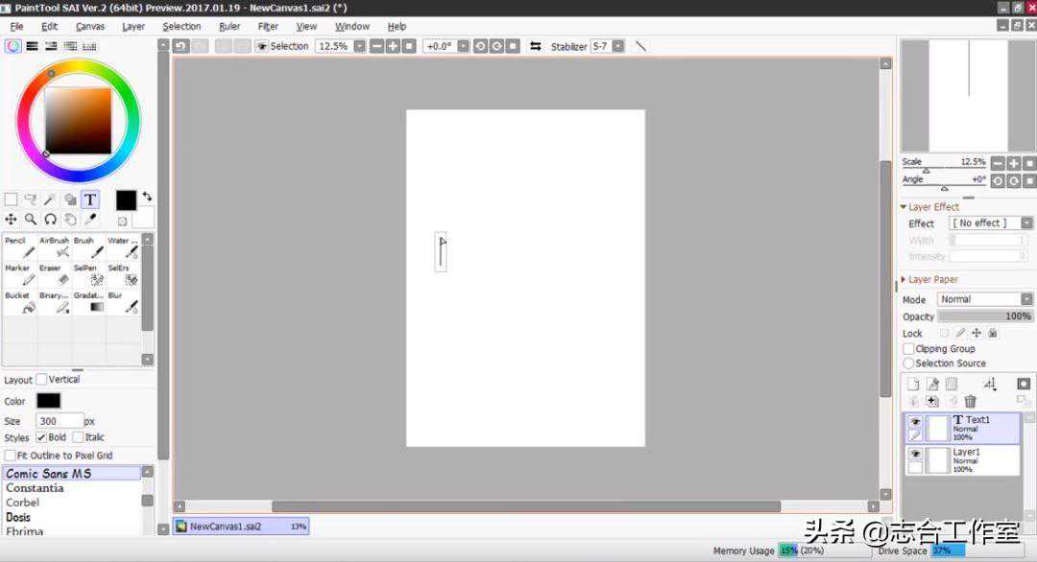Select the Text tool
The image size is (1037, 562).
tap(89, 199)
